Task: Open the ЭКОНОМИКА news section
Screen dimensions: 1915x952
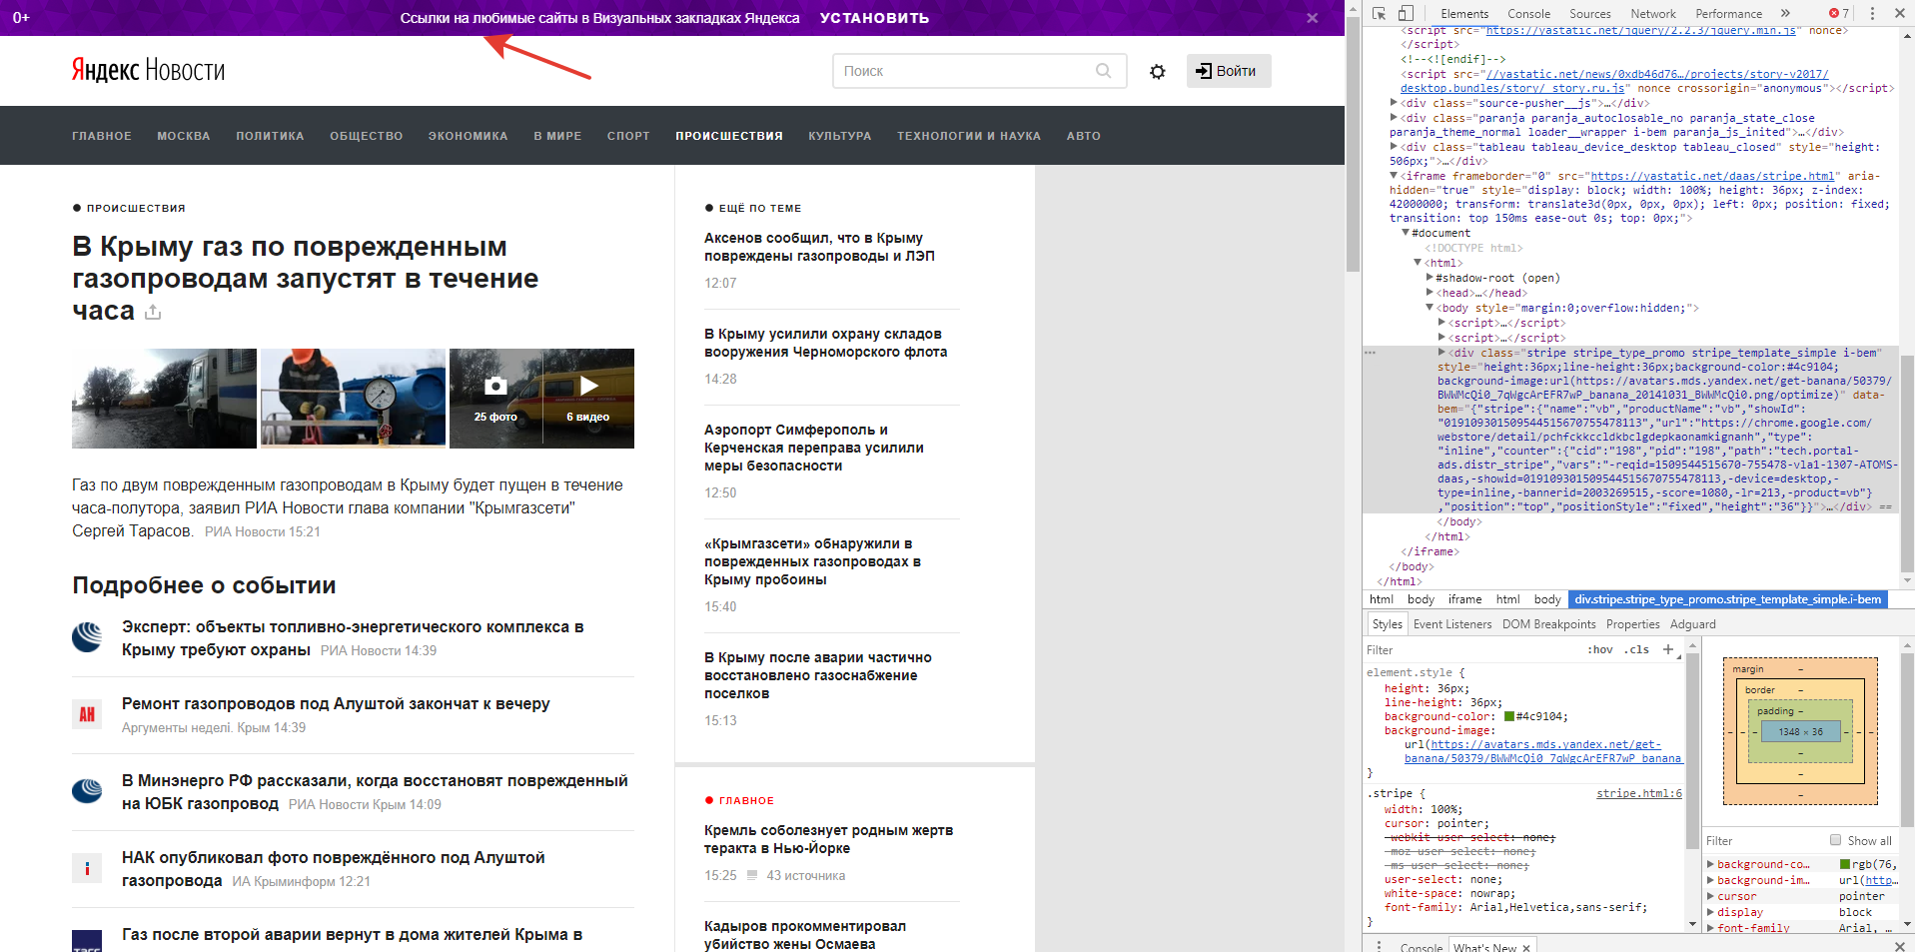Action: click(x=468, y=136)
